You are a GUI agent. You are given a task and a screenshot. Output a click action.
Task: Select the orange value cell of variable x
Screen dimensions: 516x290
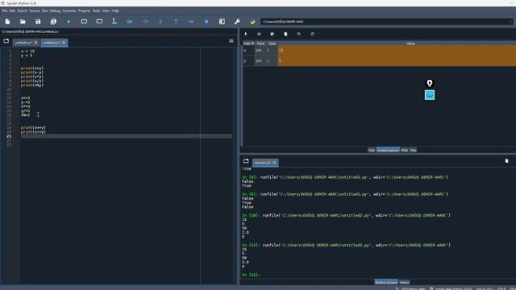[397, 50]
